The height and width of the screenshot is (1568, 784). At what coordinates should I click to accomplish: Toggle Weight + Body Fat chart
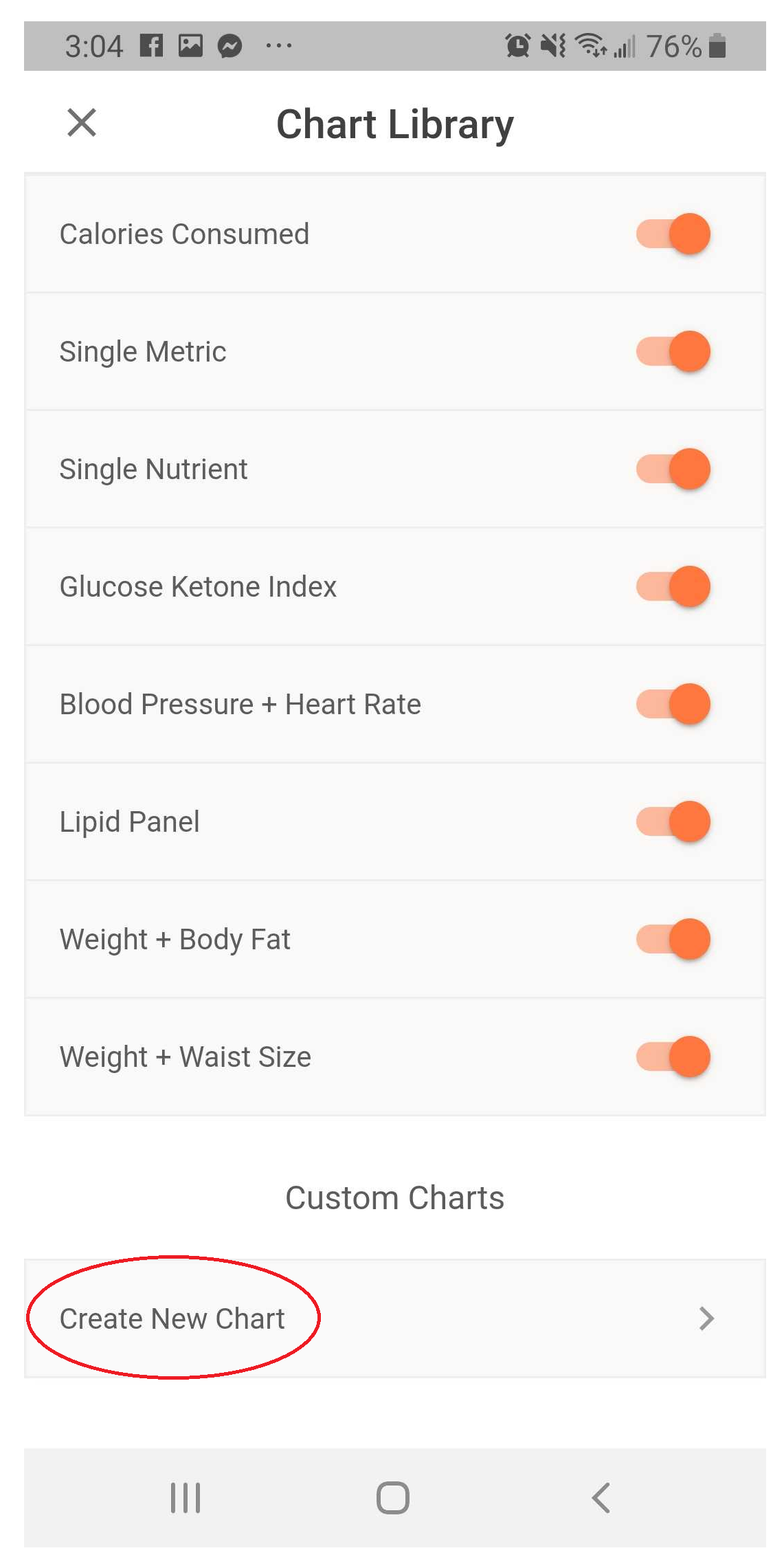point(673,939)
